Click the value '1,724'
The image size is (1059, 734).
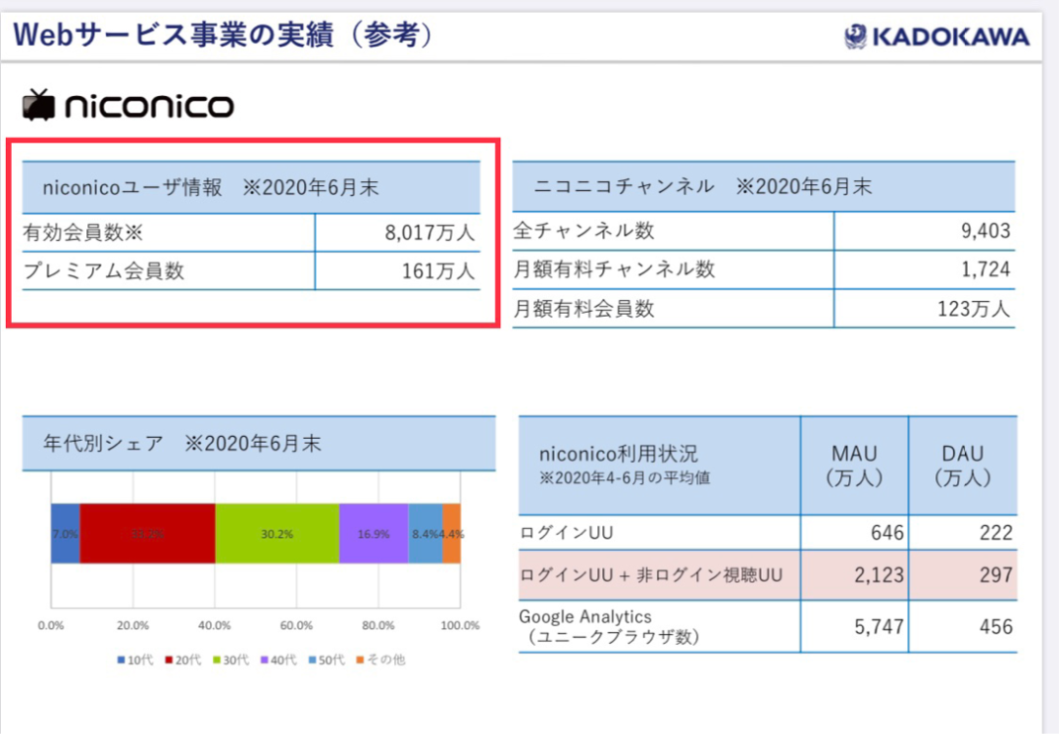985,269
